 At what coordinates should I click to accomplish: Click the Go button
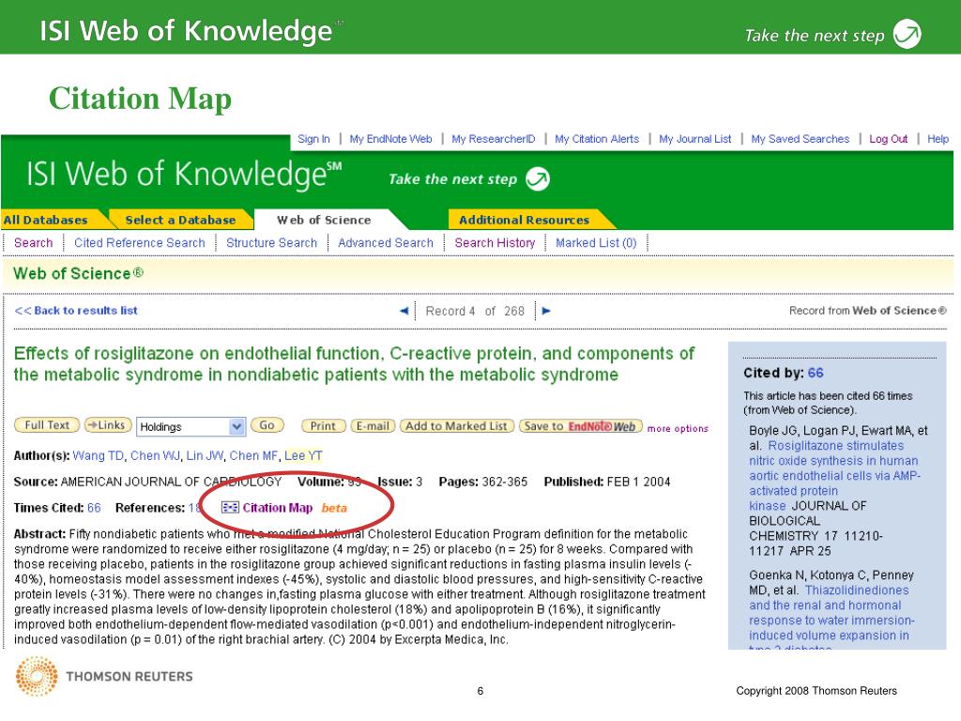[x=267, y=425]
